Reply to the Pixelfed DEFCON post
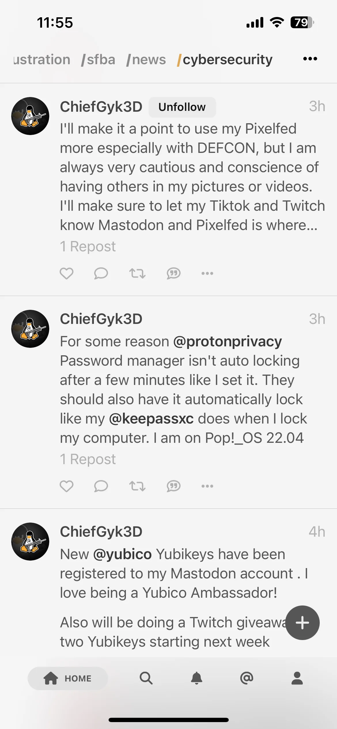 [x=101, y=273]
